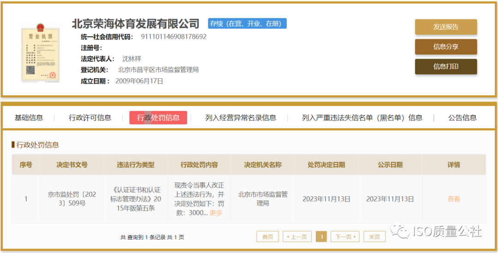Click the record count text 共 查询到 1 条记录
Screen dimensions: 498x253
pos(143,237)
